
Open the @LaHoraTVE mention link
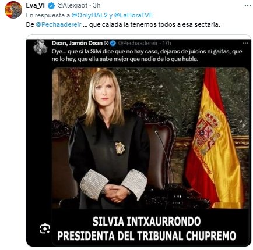click(x=133, y=15)
